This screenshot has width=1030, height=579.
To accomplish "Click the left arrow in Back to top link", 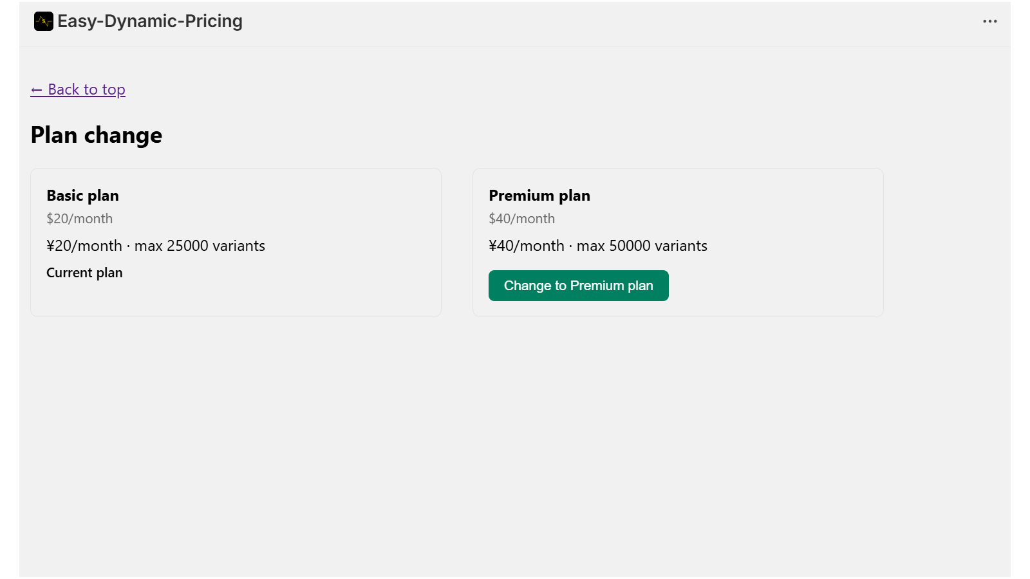I will point(36,89).
